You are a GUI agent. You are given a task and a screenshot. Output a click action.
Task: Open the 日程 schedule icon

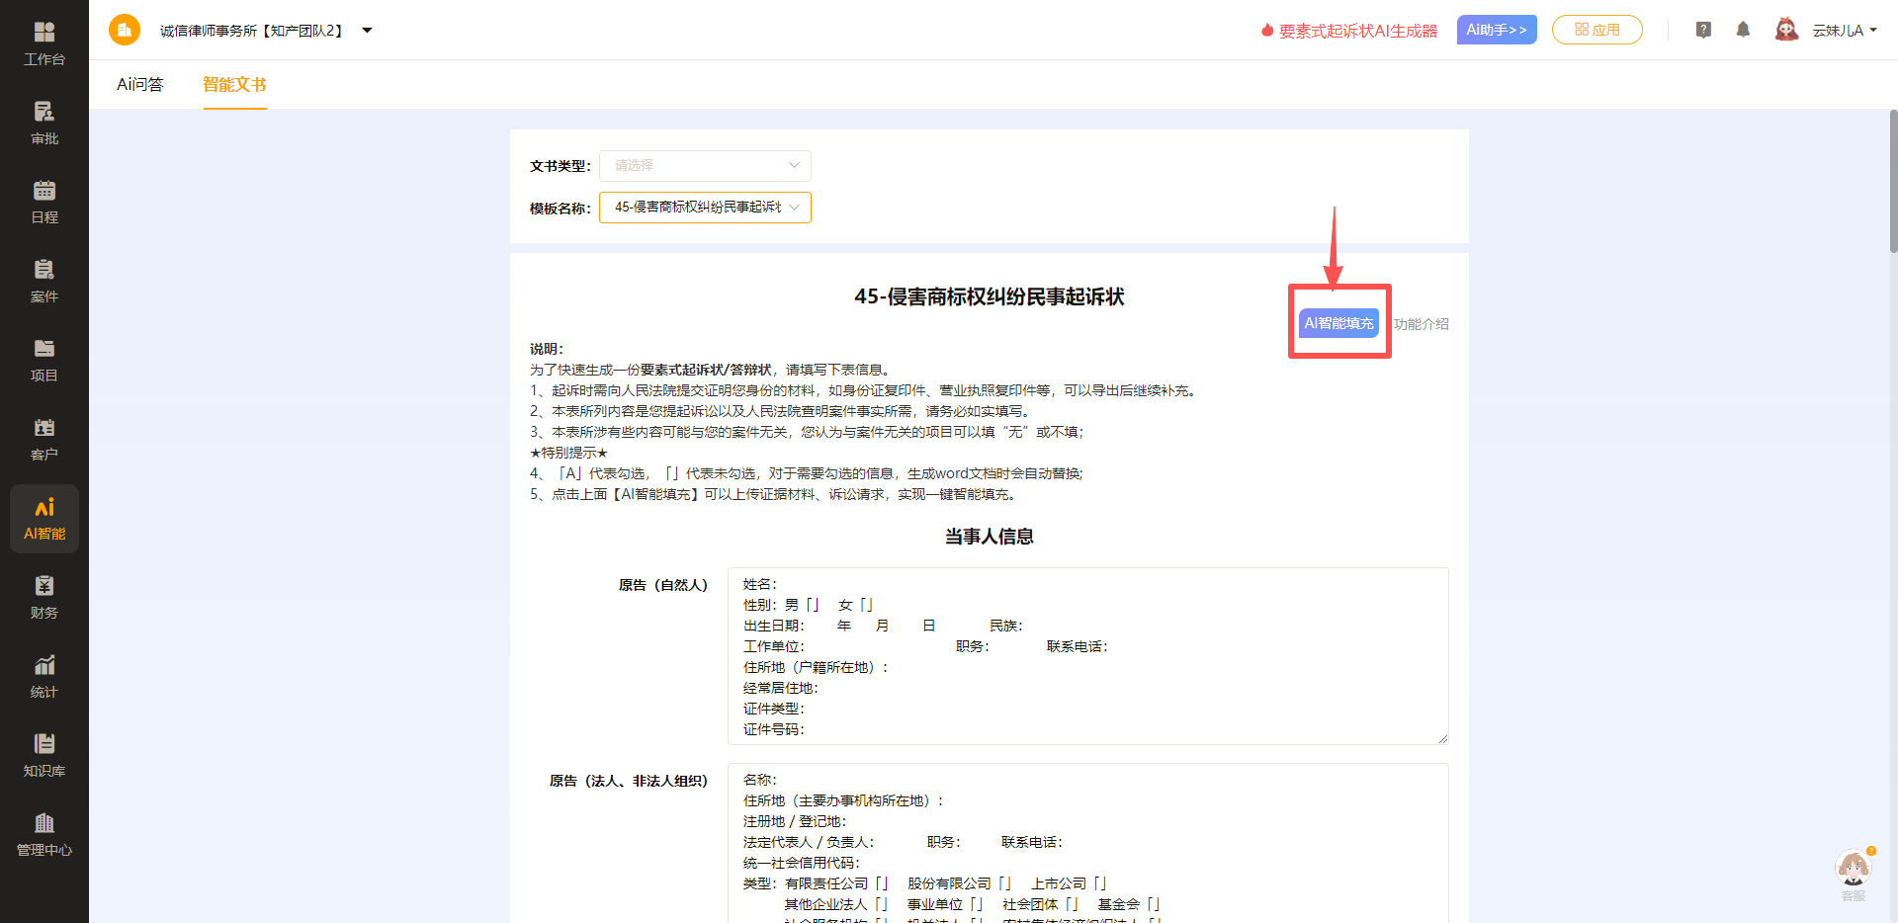(x=43, y=201)
